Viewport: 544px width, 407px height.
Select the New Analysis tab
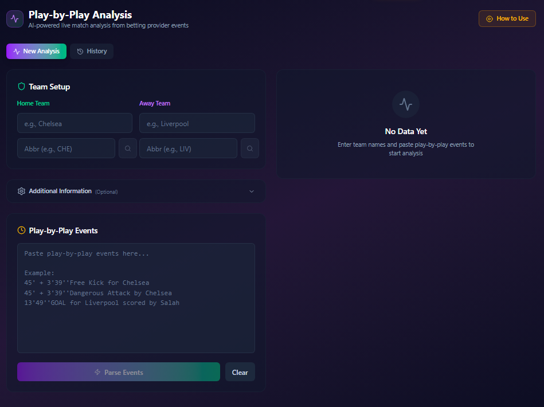coord(37,52)
